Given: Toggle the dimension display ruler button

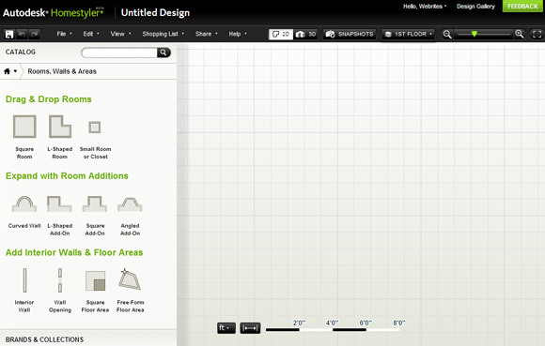Looking at the screenshot, I should tap(250, 328).
